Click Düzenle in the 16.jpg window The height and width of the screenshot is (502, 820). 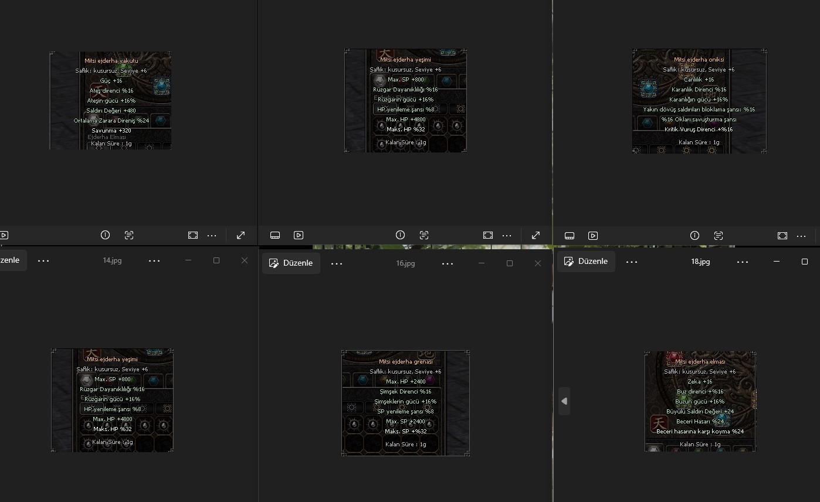click(x=291, y=263)
